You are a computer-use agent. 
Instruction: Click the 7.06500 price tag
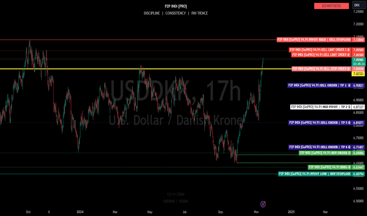pyautogui.click(x=358, y=55)
